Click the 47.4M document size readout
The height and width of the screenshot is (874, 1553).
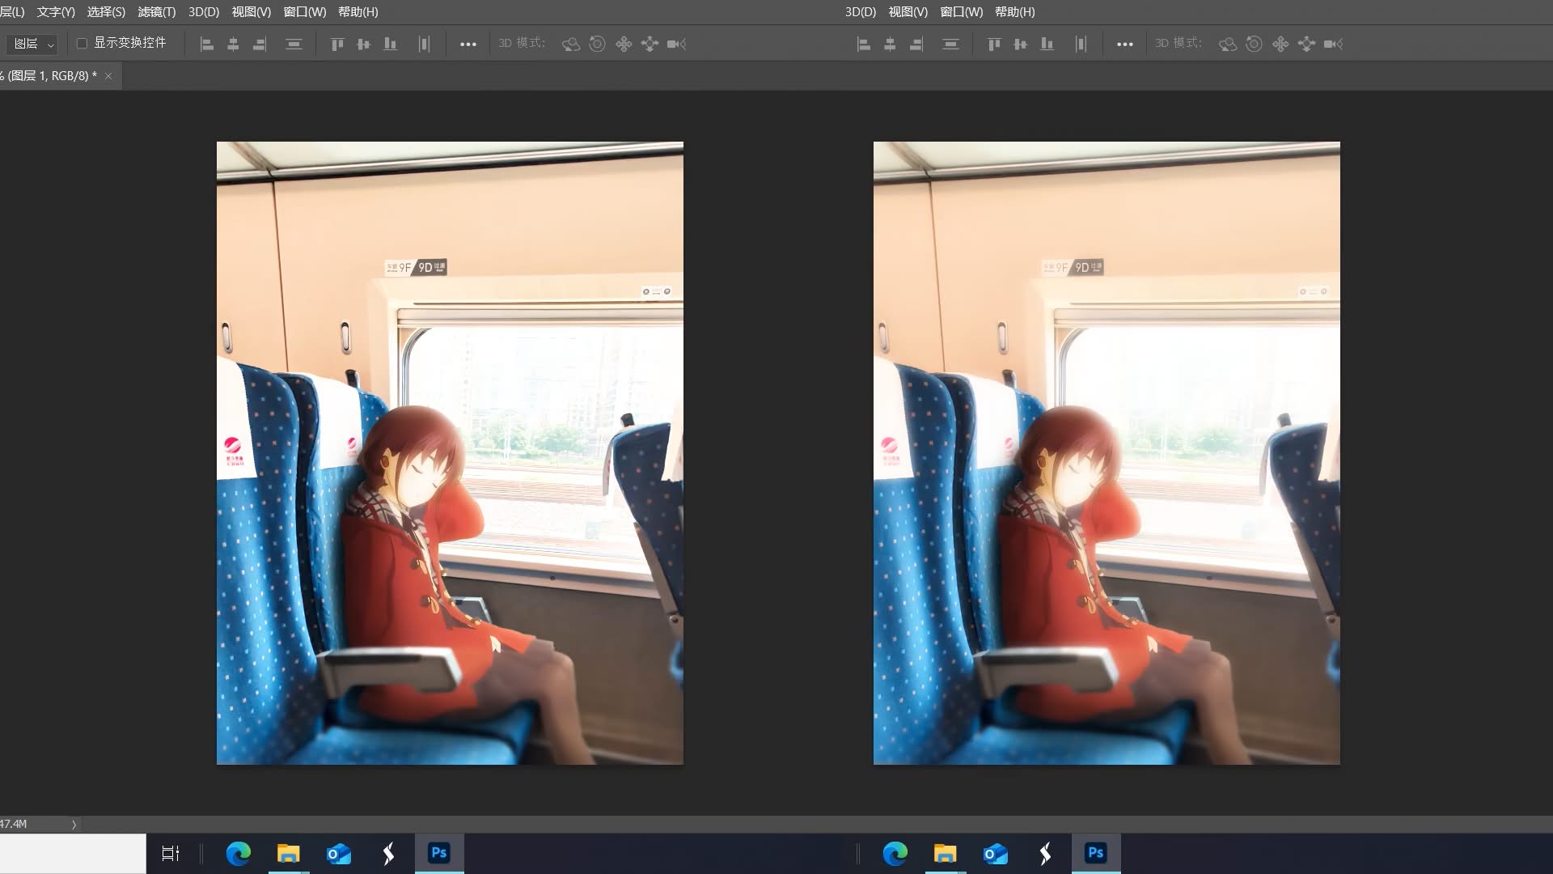coord(14,825)
